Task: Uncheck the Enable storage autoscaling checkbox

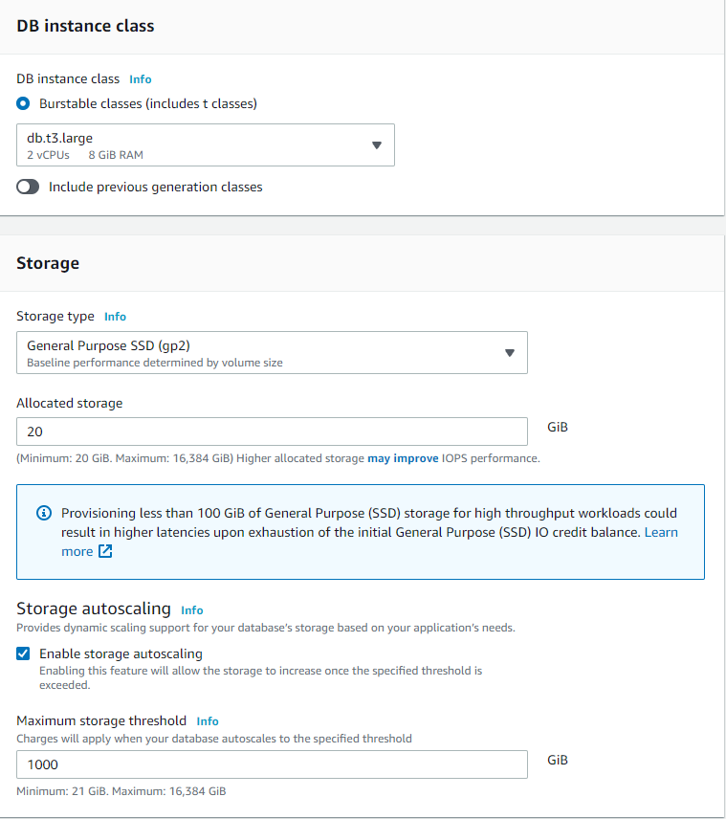Action: (24, 654)
